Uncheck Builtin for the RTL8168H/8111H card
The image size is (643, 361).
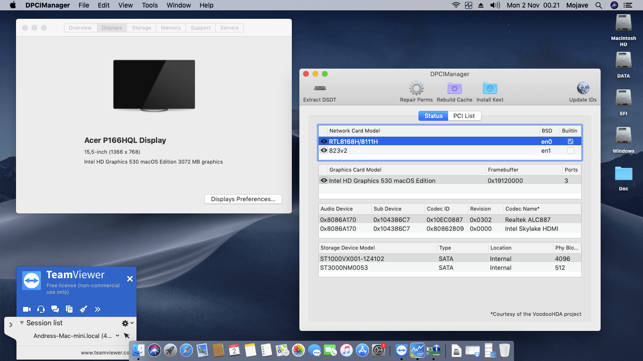point(571,141)
